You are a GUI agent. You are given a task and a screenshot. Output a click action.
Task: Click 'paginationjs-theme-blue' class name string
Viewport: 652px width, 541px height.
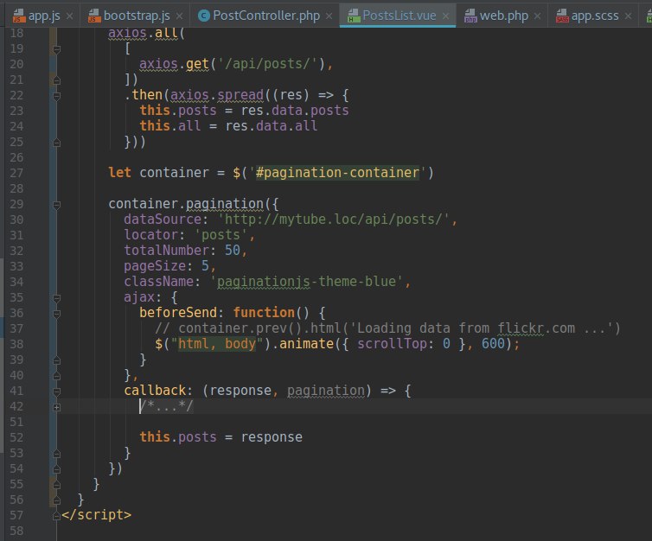306,282
